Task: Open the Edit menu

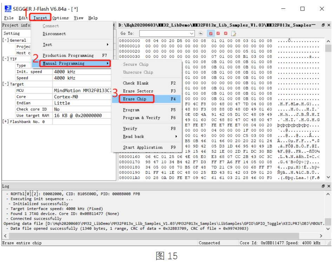Action: [x=23, y=18]
